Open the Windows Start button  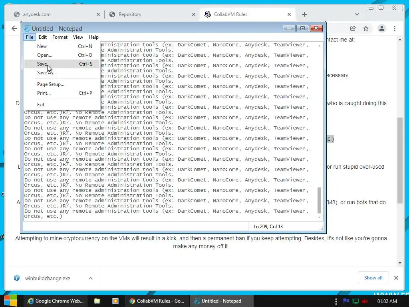click(10, 301)
